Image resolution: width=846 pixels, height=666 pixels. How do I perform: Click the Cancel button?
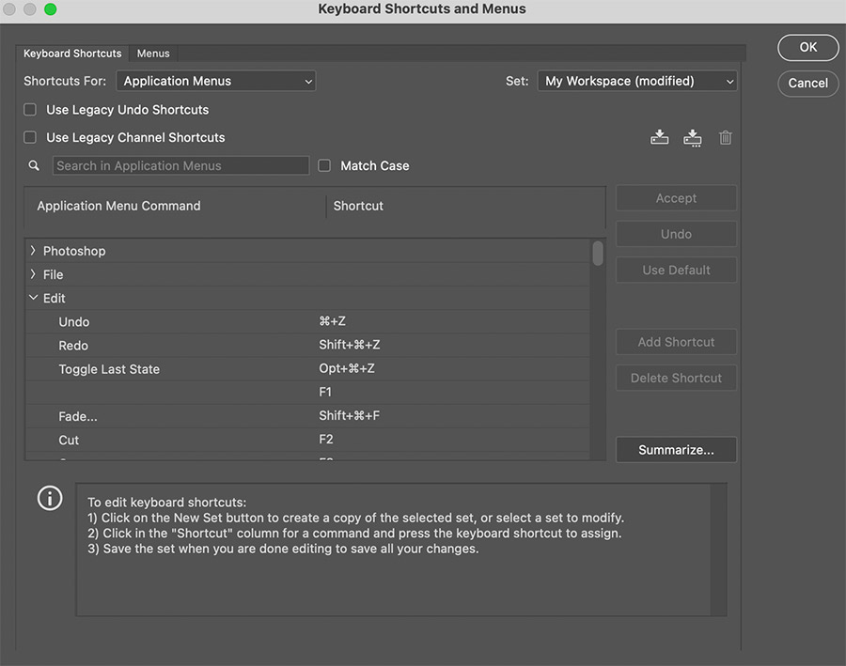[x=807, y=83]
